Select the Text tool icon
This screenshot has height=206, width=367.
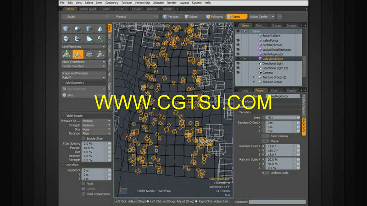tap(100, 38)
